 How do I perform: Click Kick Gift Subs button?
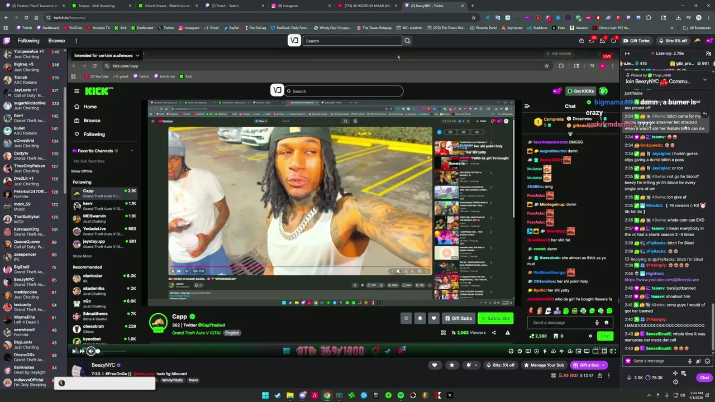tap(458, 318)
